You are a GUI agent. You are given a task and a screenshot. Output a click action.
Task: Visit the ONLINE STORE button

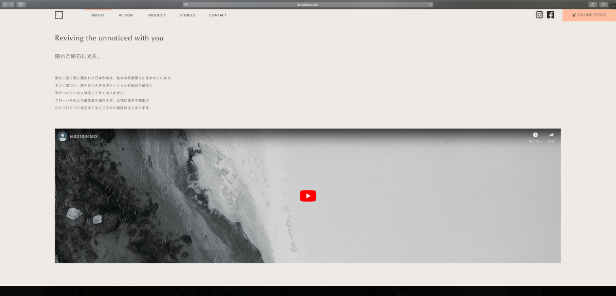pos(589,15)
